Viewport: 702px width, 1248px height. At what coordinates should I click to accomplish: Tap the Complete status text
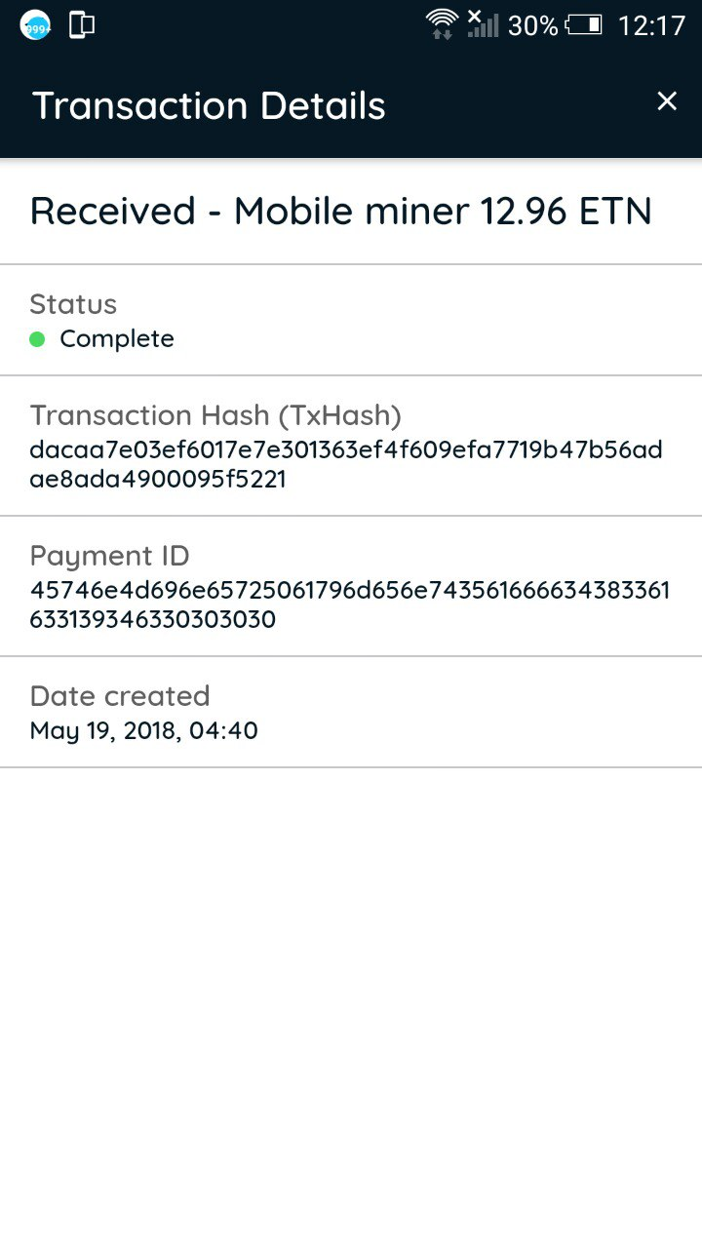pyautogui.click(x=117, y=339)
